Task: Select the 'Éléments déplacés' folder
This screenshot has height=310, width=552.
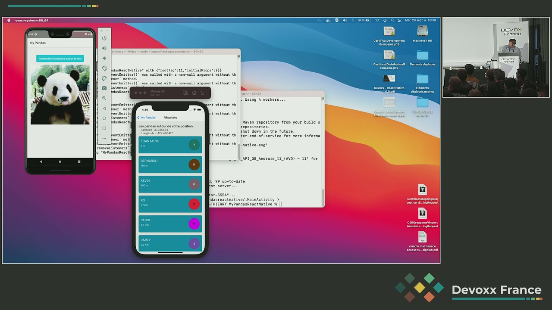Action: click(422, 58)
